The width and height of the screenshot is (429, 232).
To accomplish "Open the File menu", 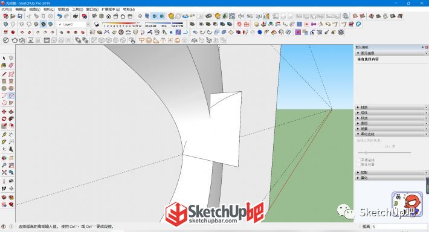I will coord(7,9).
